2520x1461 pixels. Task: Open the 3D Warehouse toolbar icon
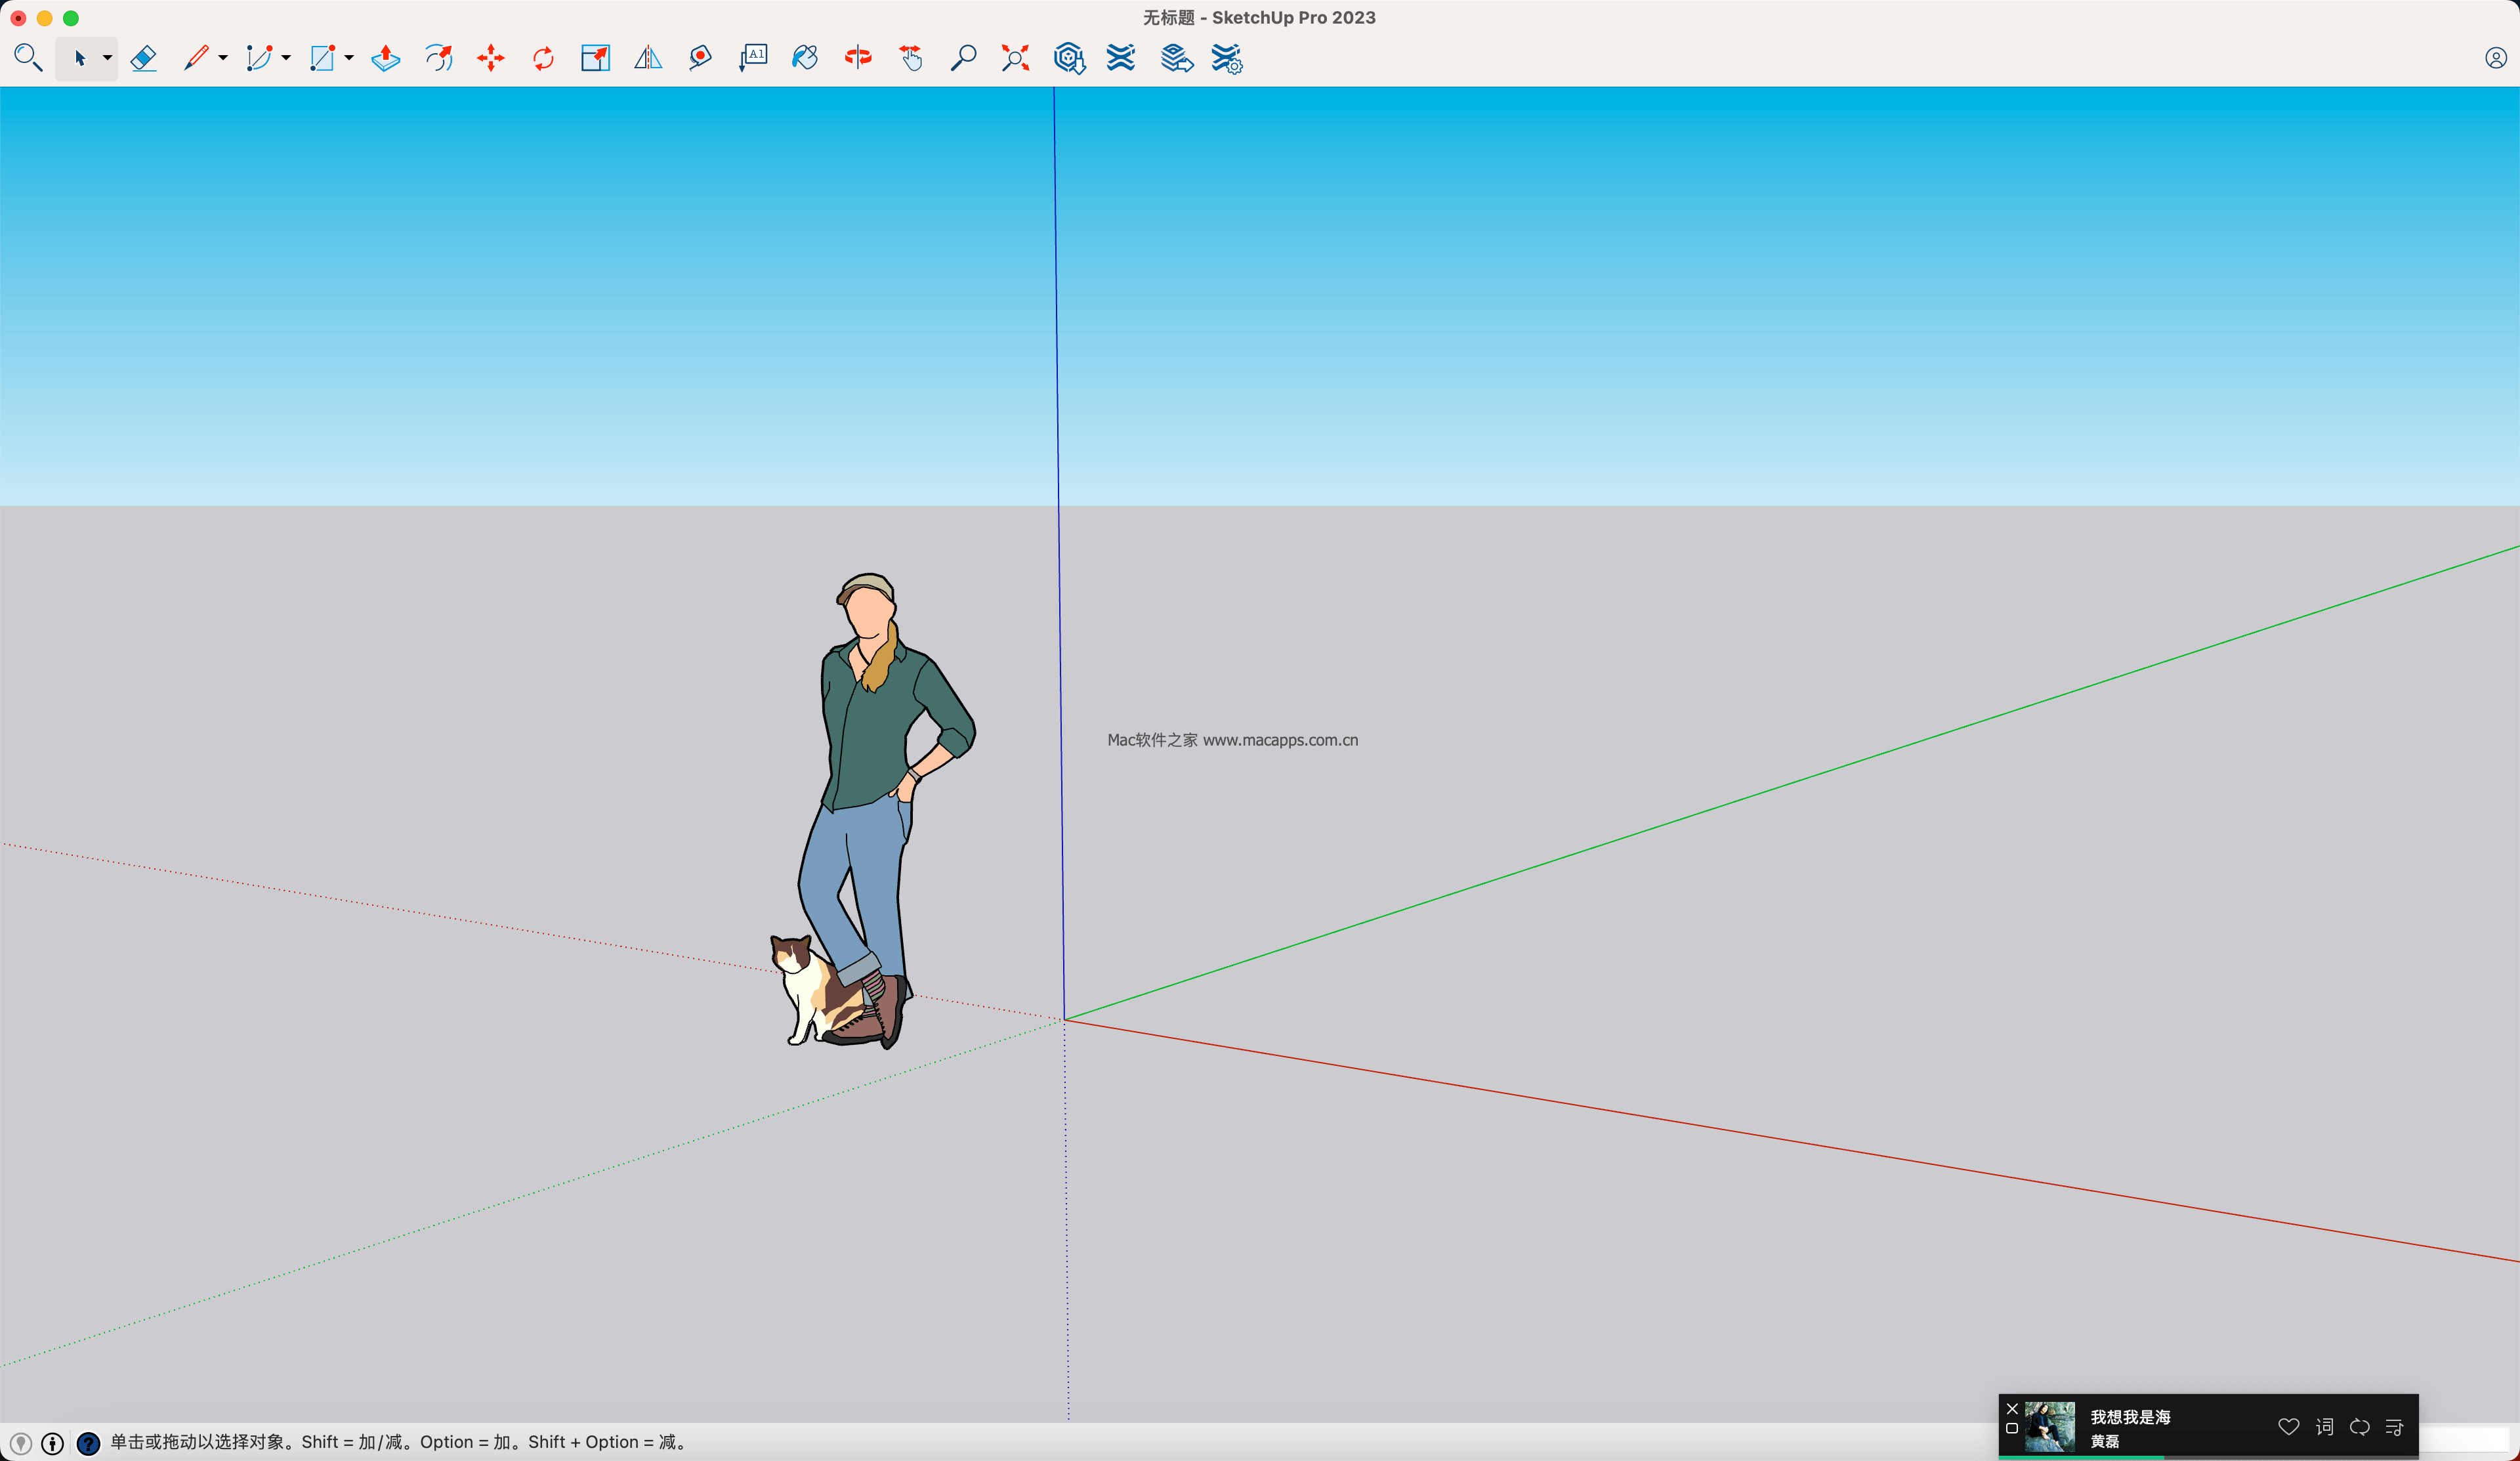[x=1069, y=58]
